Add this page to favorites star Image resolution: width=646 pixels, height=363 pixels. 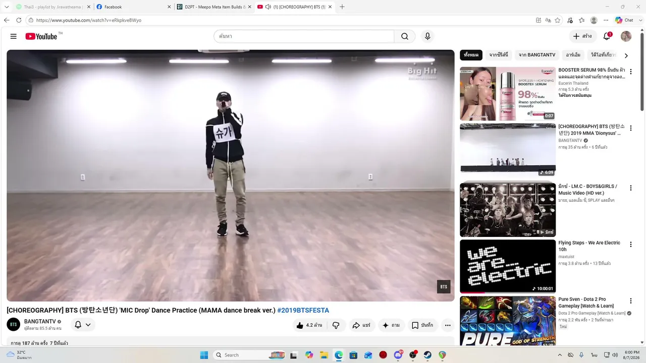[x=558, y=20]
